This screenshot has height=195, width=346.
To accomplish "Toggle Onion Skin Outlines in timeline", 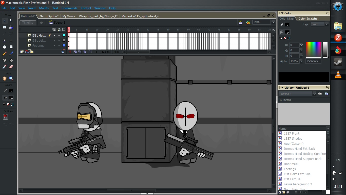I will coord(80,52).
